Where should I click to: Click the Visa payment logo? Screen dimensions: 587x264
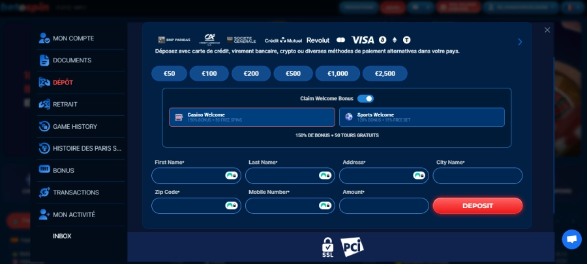tap(363, 40)
